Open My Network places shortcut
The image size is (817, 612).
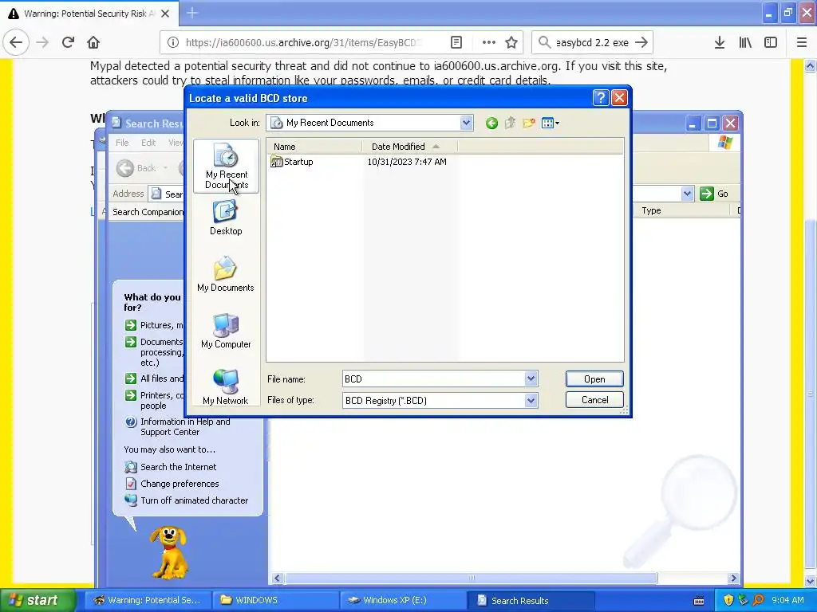click(226, 387)
